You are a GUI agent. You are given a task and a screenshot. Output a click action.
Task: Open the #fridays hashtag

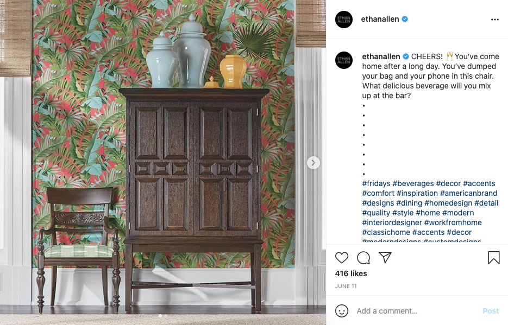(x=376, y=183)
